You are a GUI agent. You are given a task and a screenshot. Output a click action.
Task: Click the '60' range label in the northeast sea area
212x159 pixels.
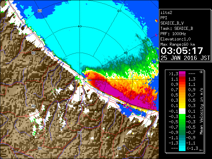click(119, 11)
